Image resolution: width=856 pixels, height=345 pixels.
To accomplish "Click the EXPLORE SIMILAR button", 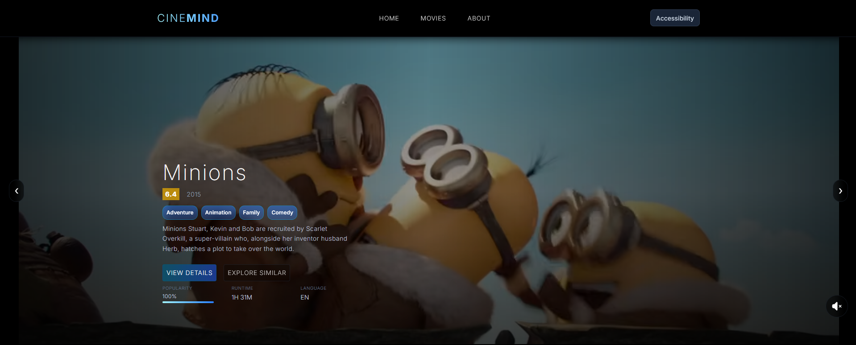I will point(257,273).
